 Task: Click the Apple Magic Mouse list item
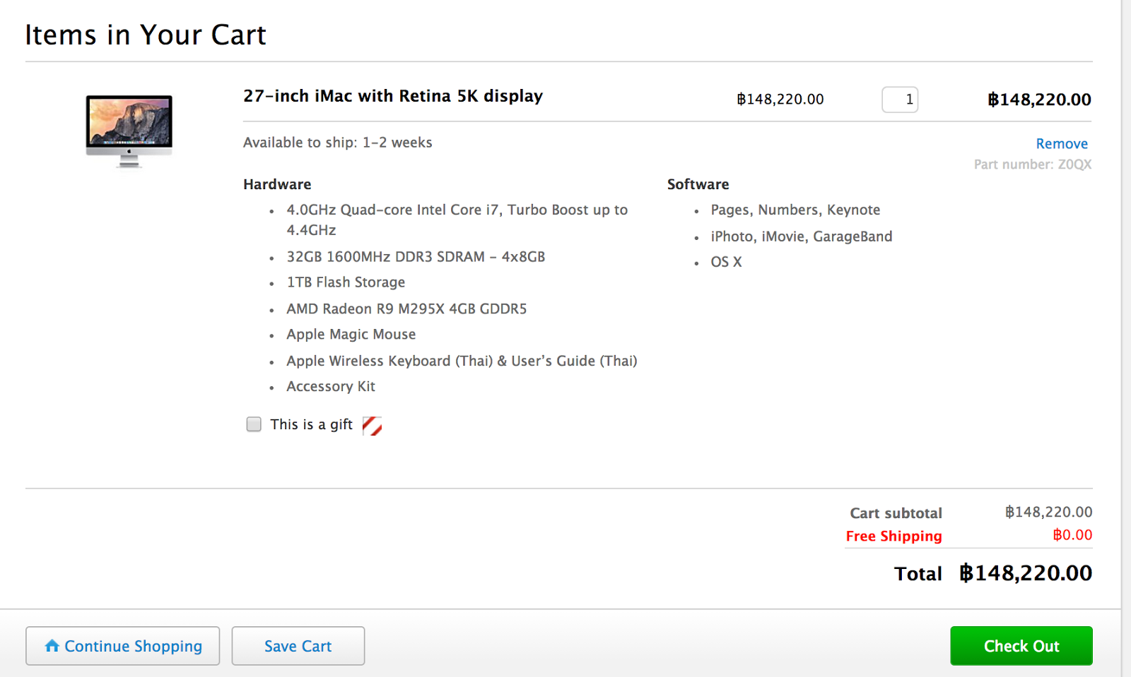tap(351, 335)
